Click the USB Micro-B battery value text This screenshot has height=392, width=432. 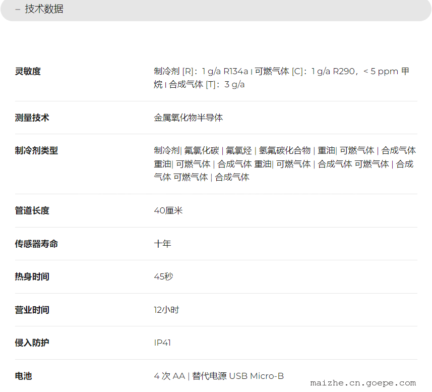tap(256, 376)
